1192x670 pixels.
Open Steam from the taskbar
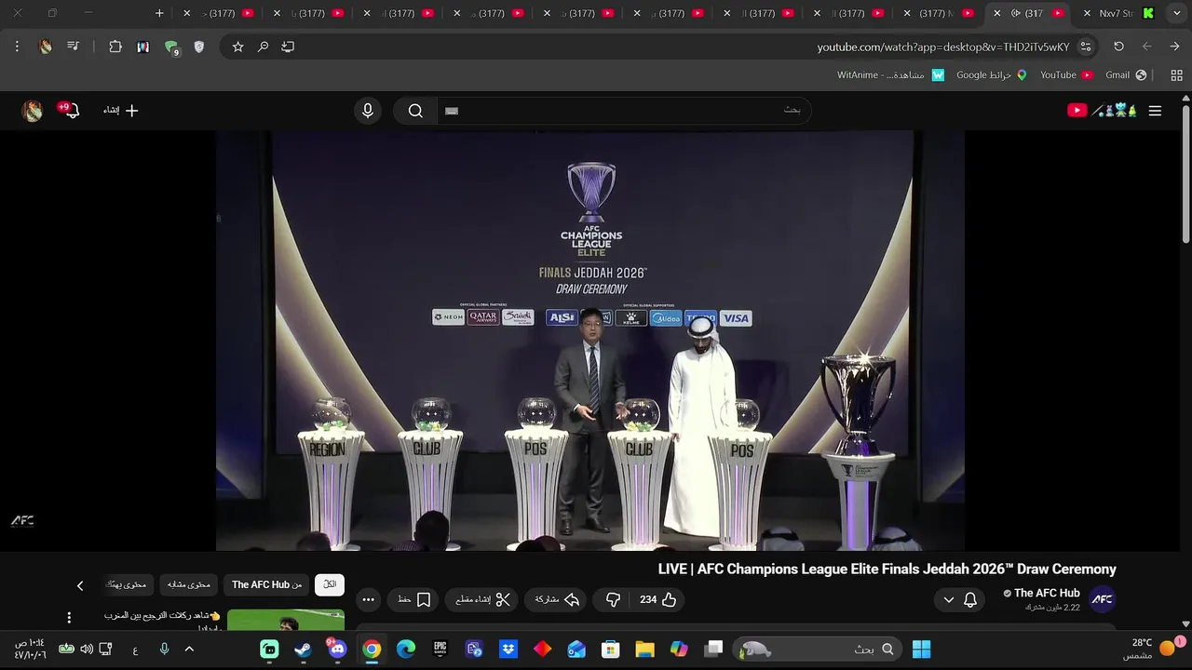coord(304,649)
